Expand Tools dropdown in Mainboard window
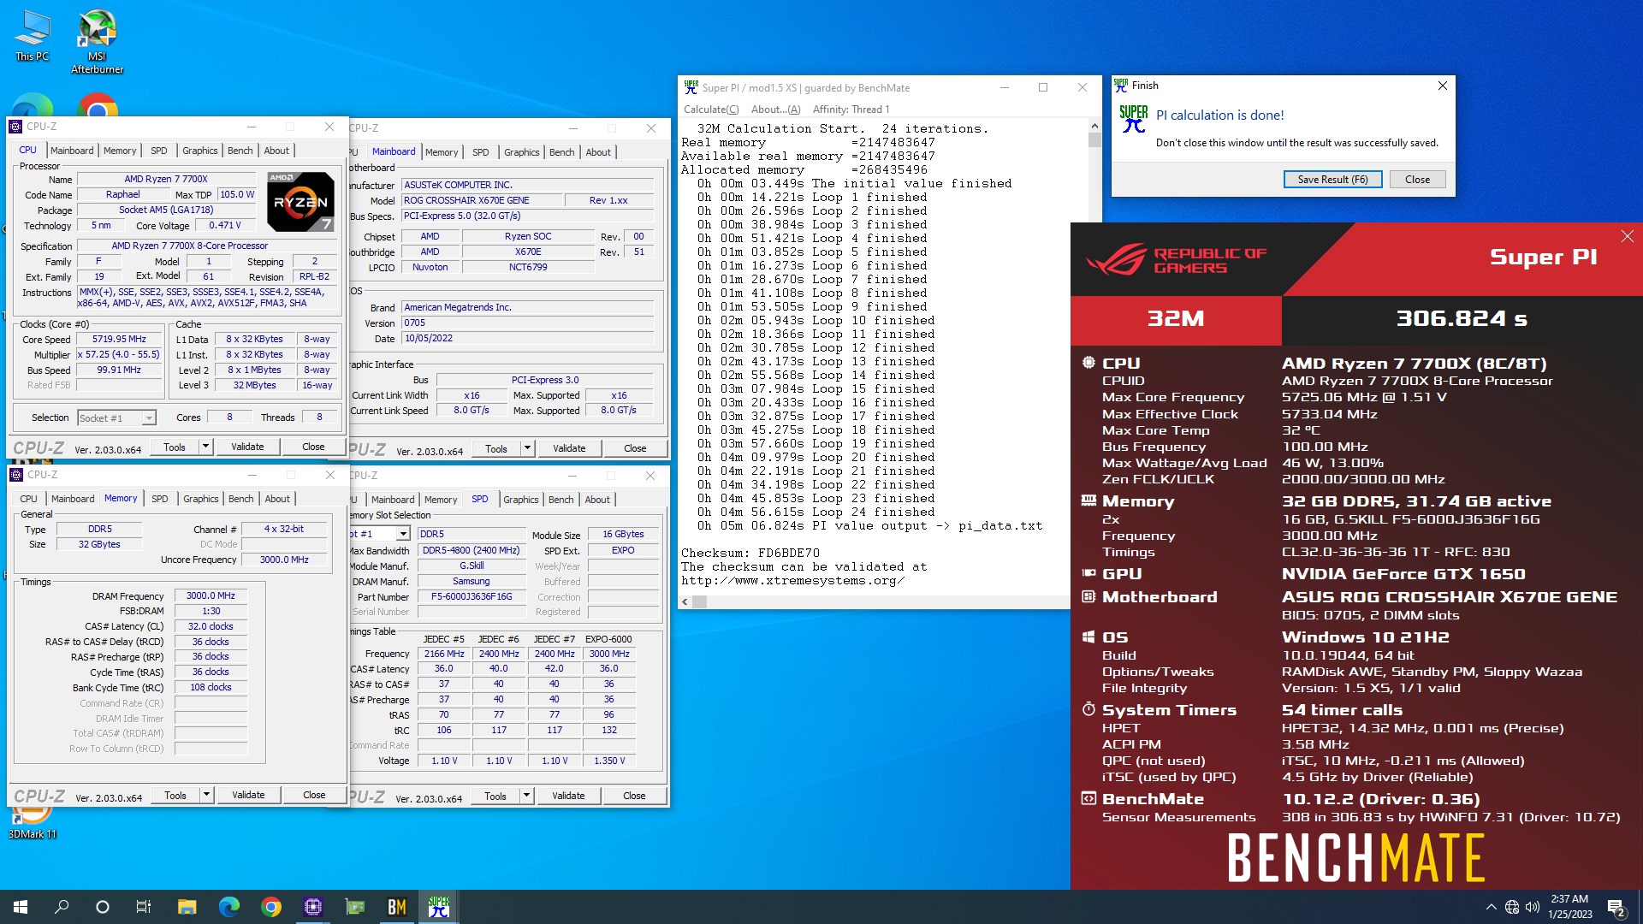Viewport: 1643px width, 924px height. click(x=527, y=448)
